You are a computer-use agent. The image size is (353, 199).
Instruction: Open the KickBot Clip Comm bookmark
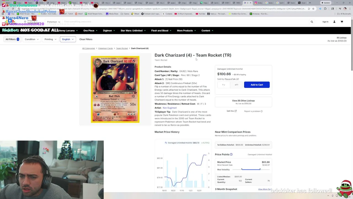point(238,14)
